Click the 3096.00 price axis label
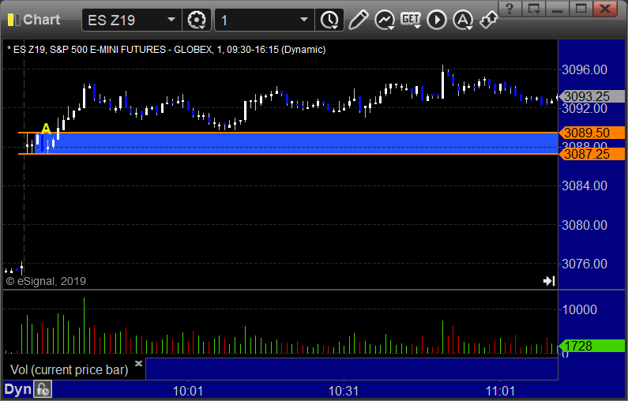Screen dimensions: 628x401 tap(585, 69)
